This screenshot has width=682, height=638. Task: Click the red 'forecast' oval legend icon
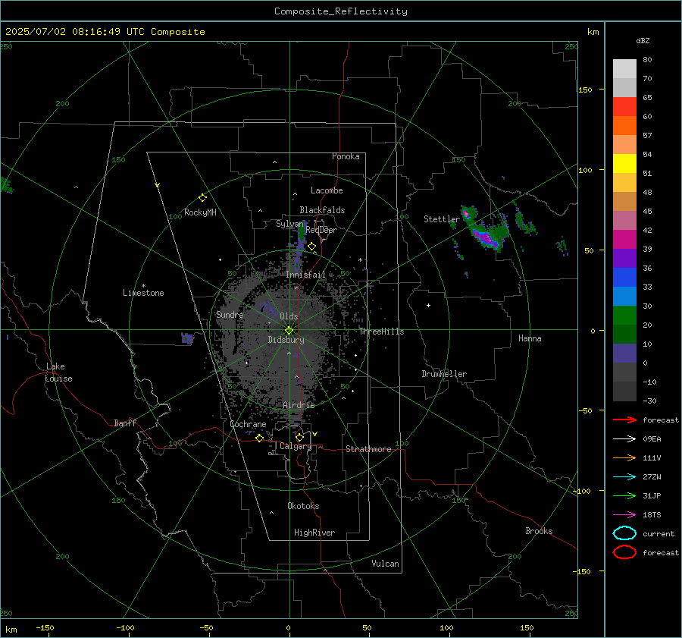pos(624,552)
